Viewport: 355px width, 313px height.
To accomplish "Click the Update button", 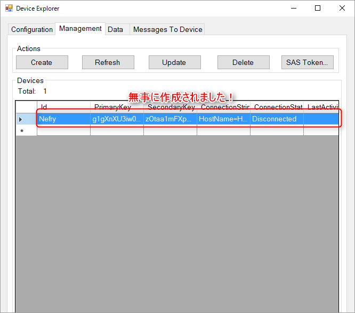I will coord(174,62).
